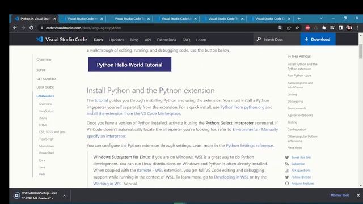
Task: Select JavaScript in languages sidebar
Action: tap(46, 111)
